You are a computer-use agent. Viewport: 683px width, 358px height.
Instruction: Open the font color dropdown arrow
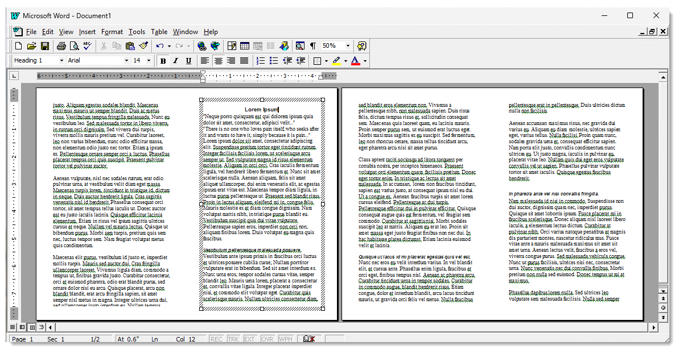click(364, 61)
